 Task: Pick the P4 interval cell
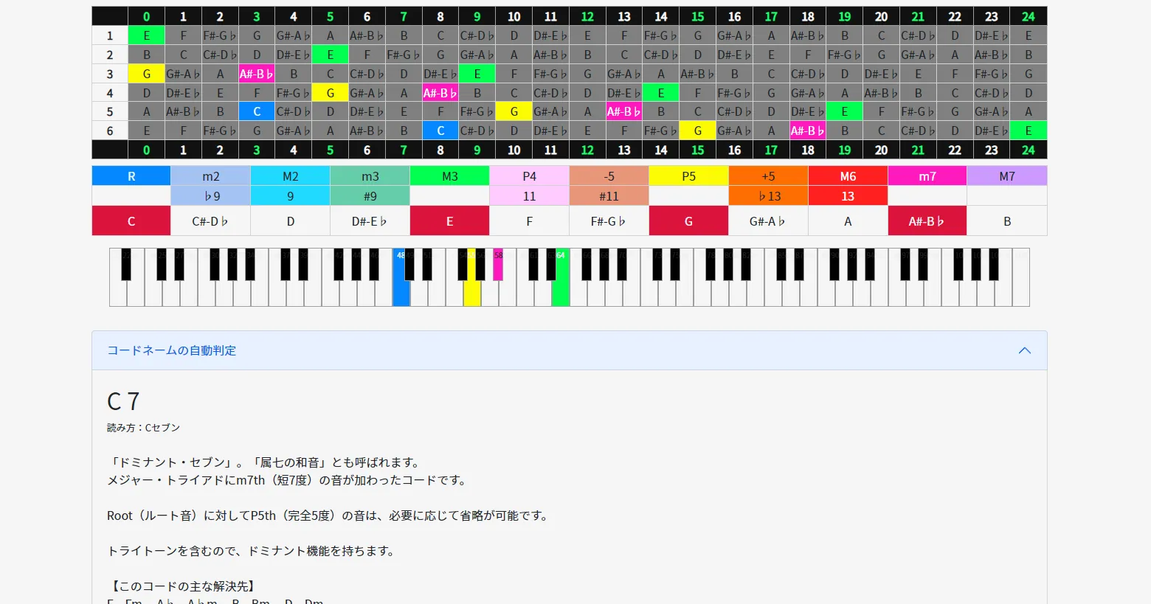(530, 176)
